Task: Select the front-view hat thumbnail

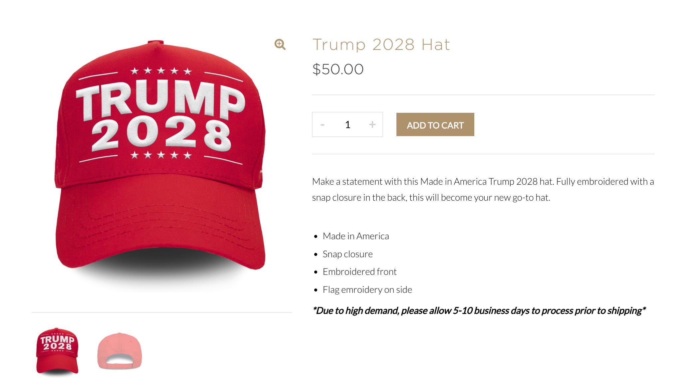Action: tap(57, 351)
